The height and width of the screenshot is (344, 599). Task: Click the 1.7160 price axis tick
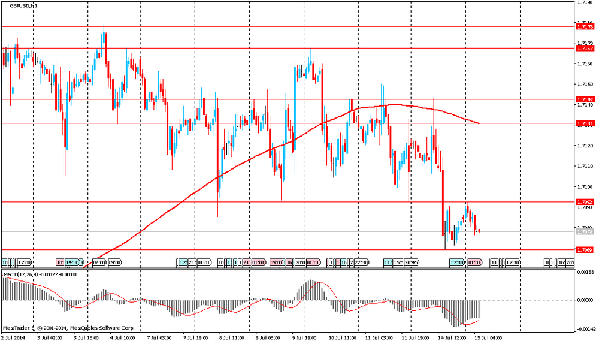[x=585, y=64]
